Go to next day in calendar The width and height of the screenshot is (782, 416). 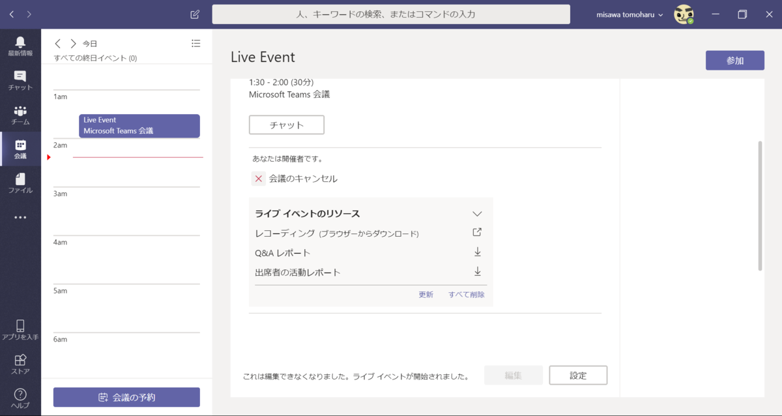click(x=73, y=44)
